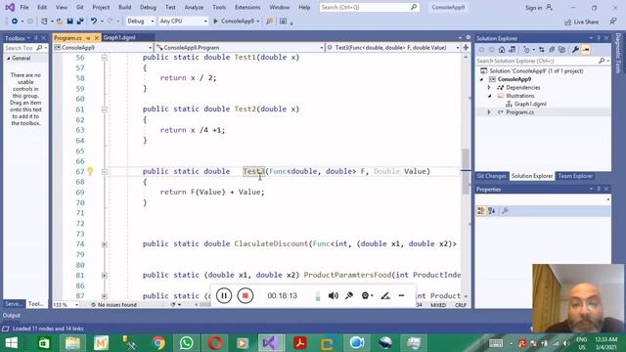Toggle pin on Properties panel

coord(599,189)
